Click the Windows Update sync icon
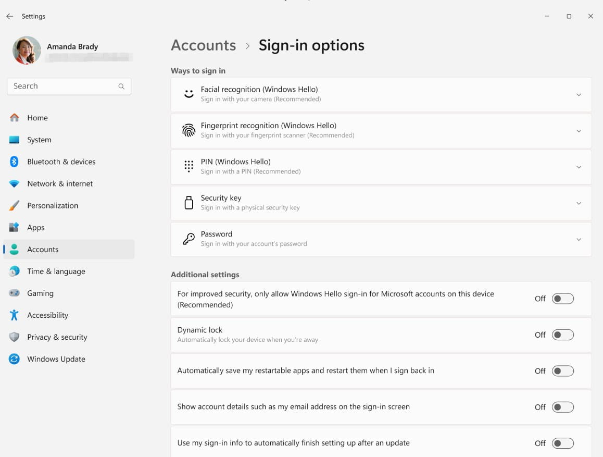 pyautogui.click(x=14, y=359)
